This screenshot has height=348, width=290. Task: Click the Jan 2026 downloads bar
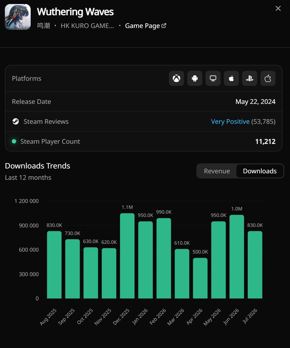point(146,260)
